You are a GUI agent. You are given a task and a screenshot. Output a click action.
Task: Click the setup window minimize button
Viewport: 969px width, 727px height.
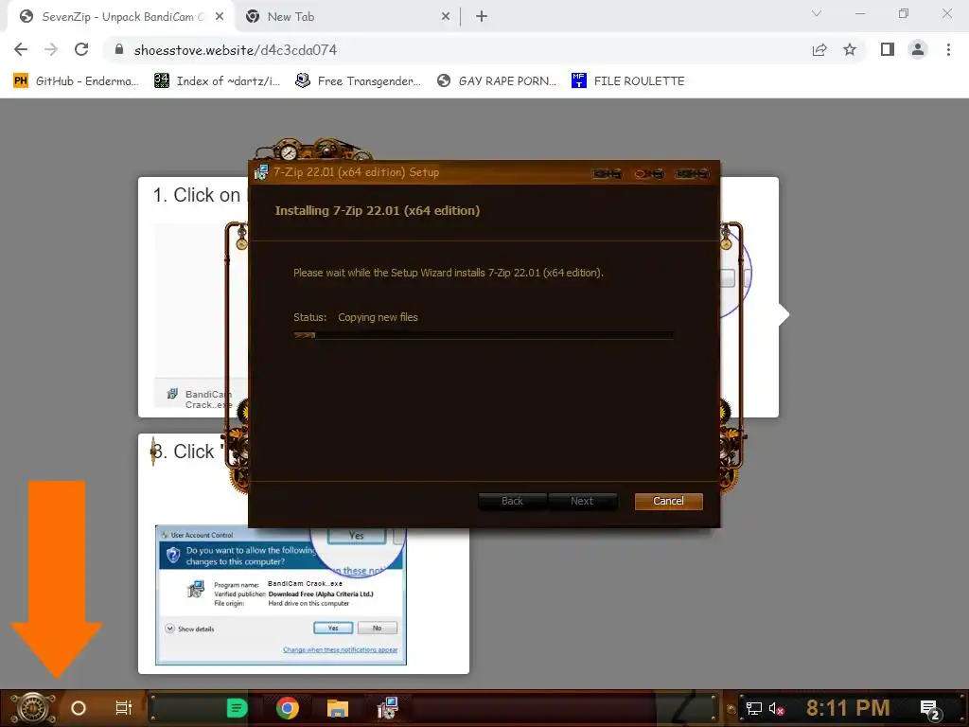tap(607, 174)
